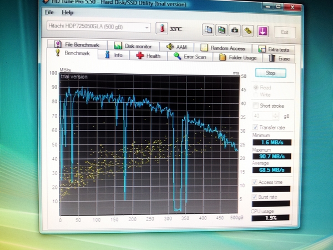Open the Help menu
Screen dimensions: 333x250
(68, 13)
